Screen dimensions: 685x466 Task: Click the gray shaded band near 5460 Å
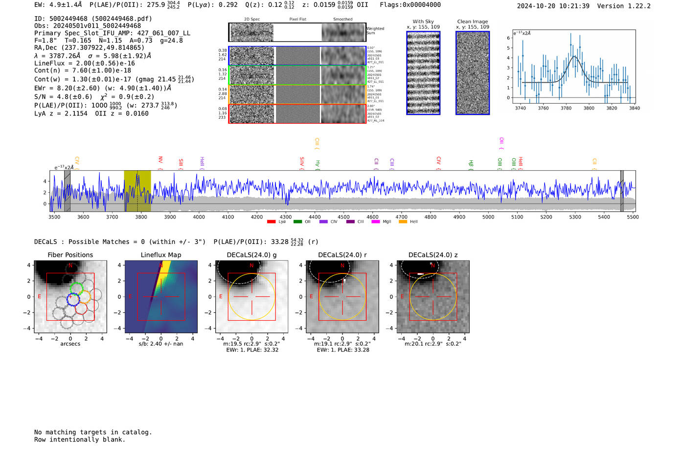(x=622, y=191)
